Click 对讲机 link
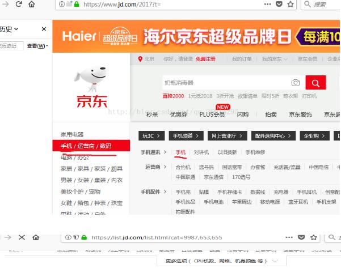The image size is (341, 268). 201,152
